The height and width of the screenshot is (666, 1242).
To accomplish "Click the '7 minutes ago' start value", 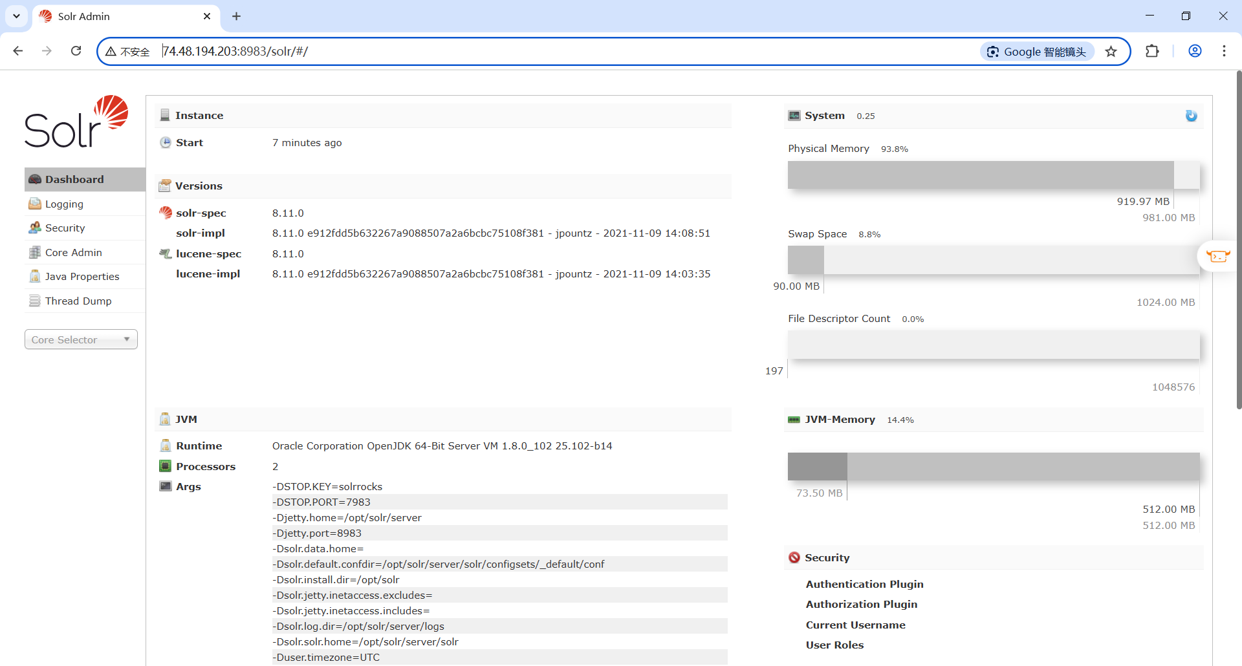I will pyautogui.click(x=307, y=143).
